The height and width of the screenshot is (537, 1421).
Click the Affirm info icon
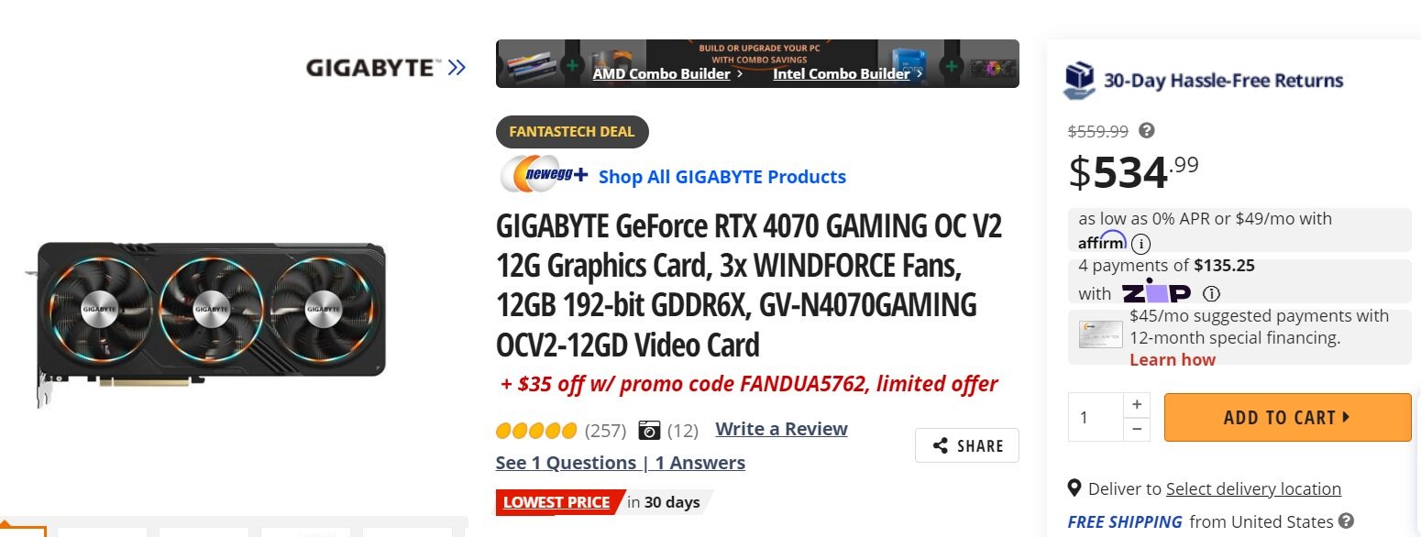pyautogui.click(x=1140, y=245)
